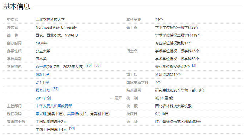The image size is (245, 136).
Task: Open the 211工程 link
Action: pyautogui.click(x=42, y=83)
